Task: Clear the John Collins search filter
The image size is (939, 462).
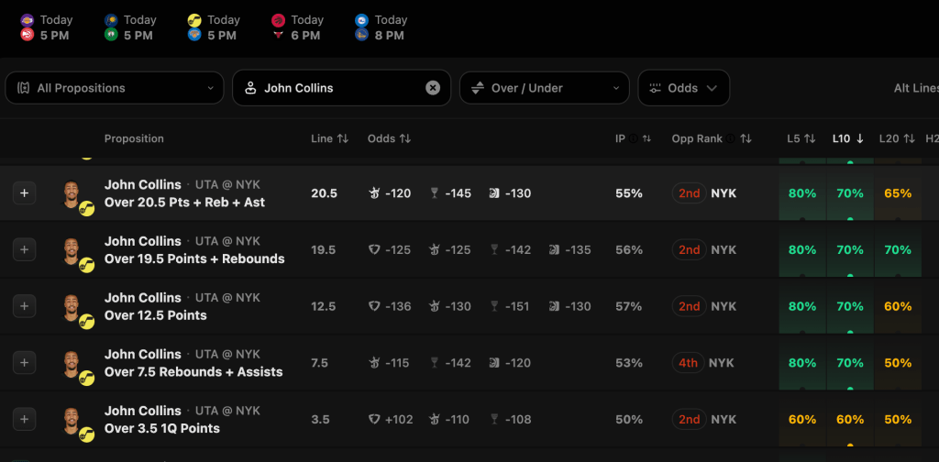Action: tap(433, 88)
